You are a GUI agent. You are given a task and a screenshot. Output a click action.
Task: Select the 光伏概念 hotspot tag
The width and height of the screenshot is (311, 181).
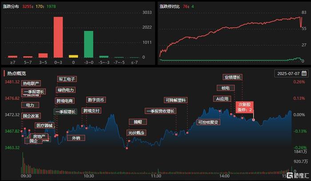point(136,133)
